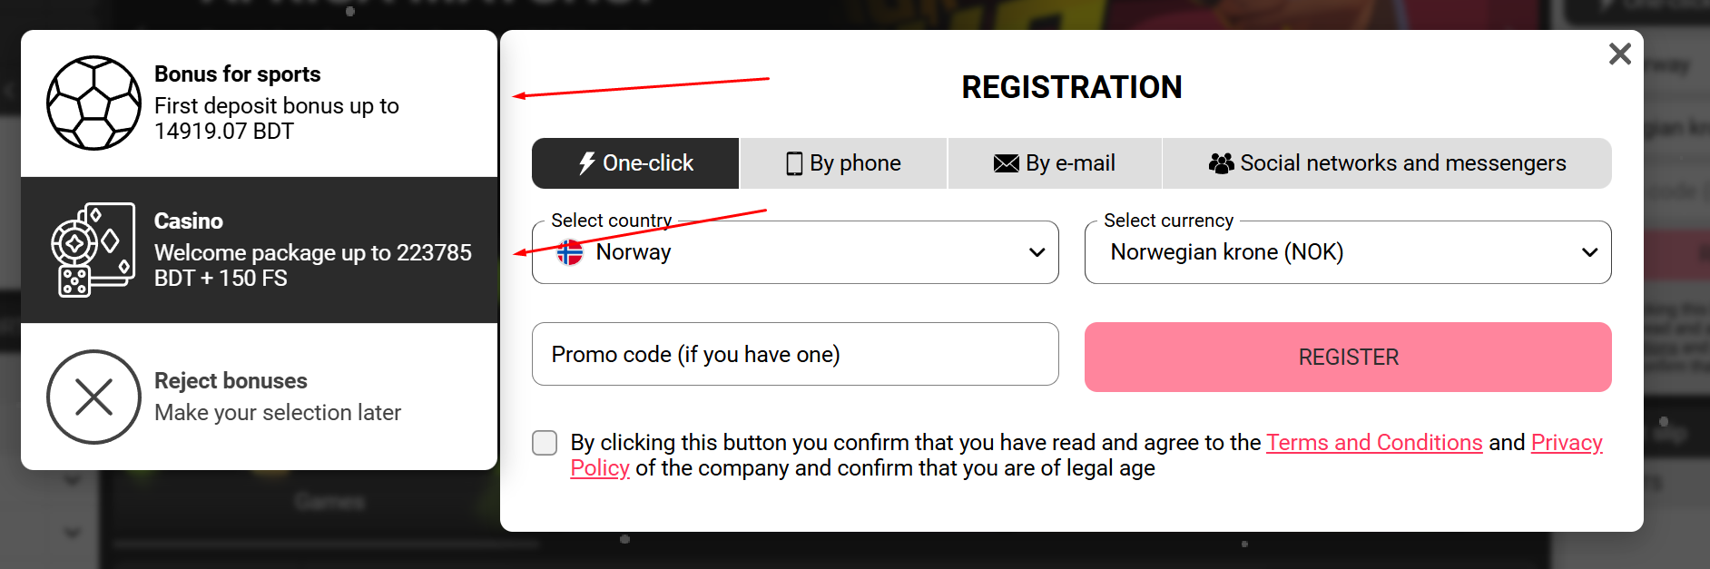Click the people icon for social networks
This screenshot has height=569, width=1710.
[1221, 163]
